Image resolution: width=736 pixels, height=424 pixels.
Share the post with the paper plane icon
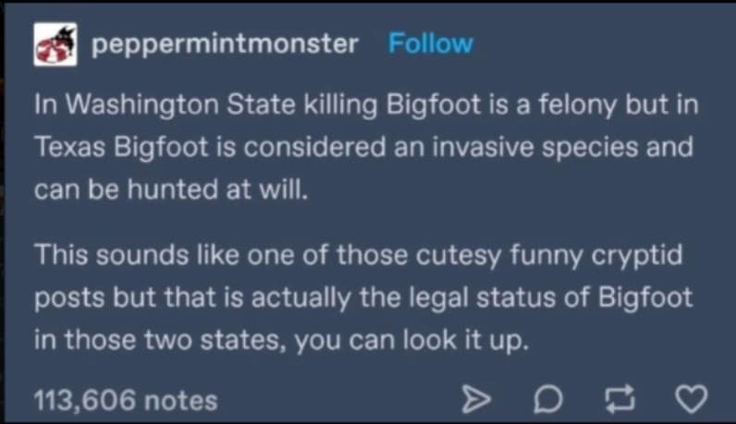[476, 400]
